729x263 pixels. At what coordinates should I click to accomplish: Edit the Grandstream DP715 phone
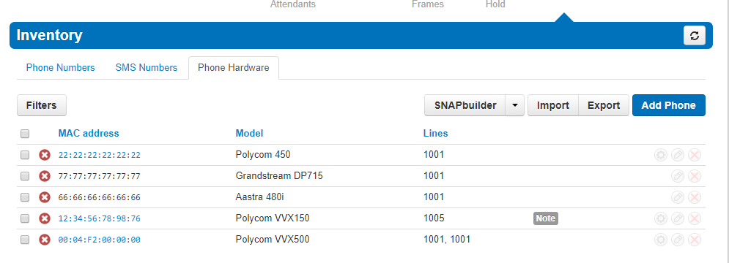(x=678, y=176)
